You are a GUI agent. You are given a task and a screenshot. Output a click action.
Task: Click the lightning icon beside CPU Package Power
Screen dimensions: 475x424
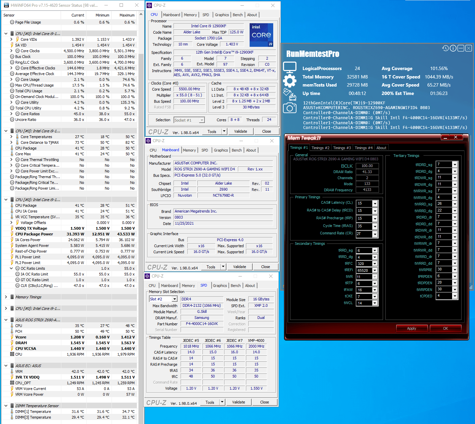(x=12, y=234)
